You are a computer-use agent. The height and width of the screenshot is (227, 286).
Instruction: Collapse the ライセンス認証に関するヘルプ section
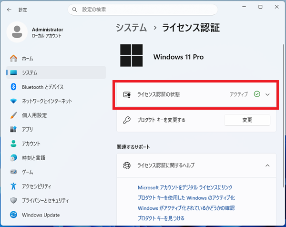(267, 165)
